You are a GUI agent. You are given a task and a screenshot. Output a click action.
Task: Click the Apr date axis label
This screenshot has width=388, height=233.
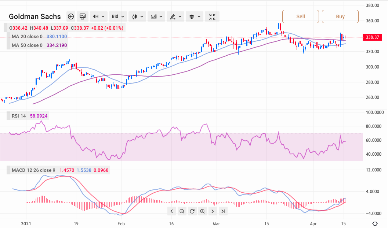click(313, 224)
